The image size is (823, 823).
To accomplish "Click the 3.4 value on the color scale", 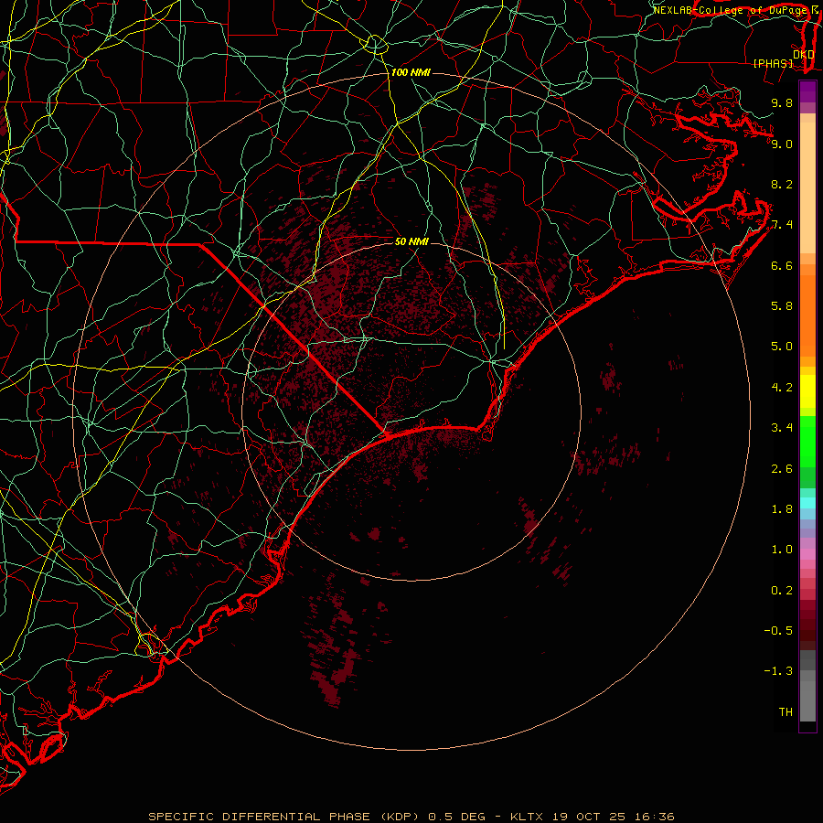I will (x=782, y=428).
